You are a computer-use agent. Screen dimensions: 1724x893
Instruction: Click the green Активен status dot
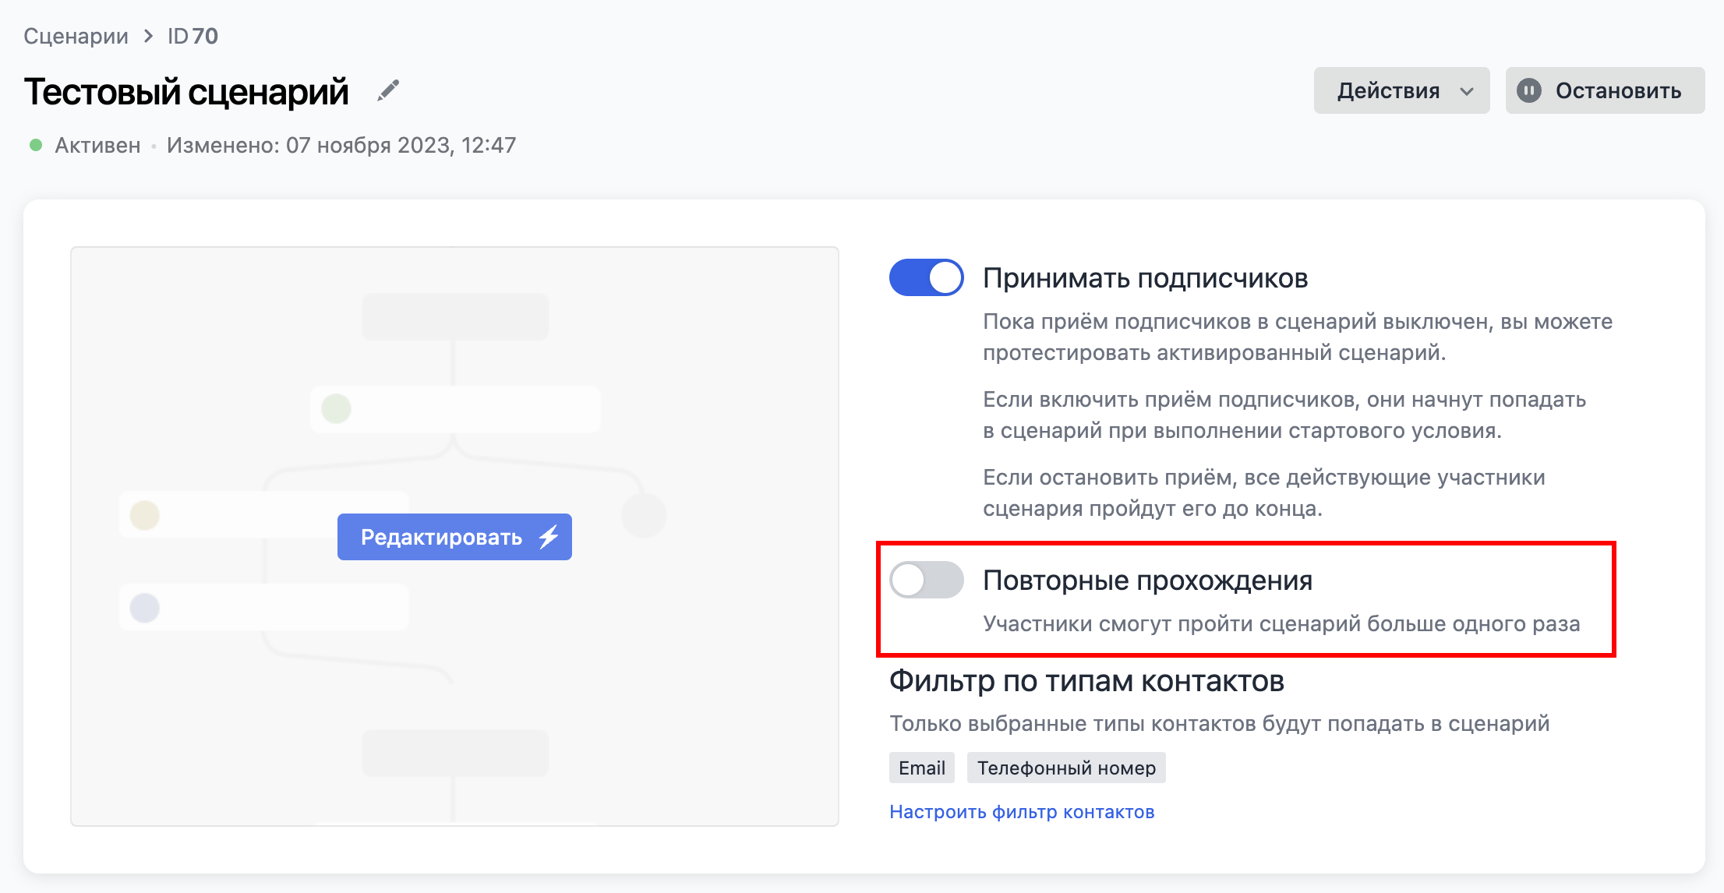pos(35,145)
